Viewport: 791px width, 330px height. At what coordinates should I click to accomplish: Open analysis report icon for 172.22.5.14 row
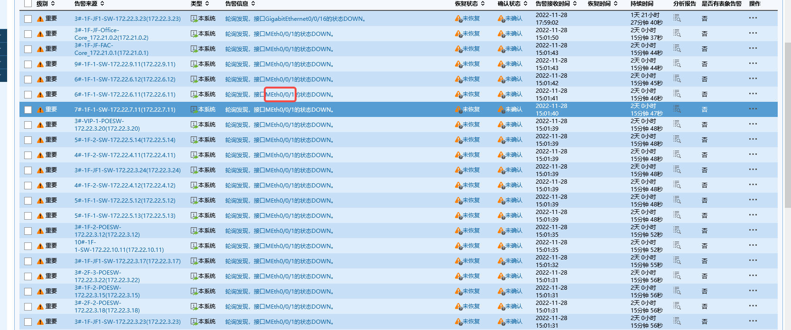[x=677, y=139]
